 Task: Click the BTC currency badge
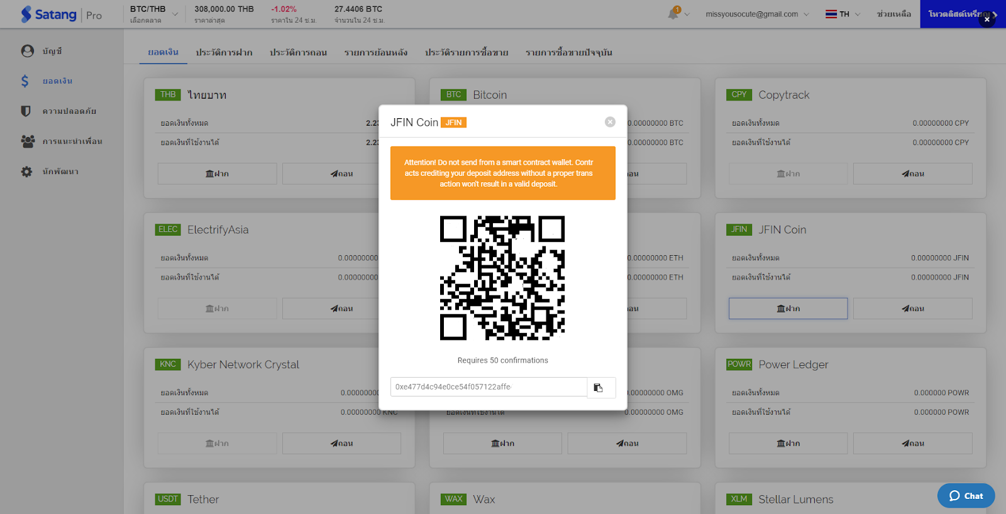tap(454, 95)
